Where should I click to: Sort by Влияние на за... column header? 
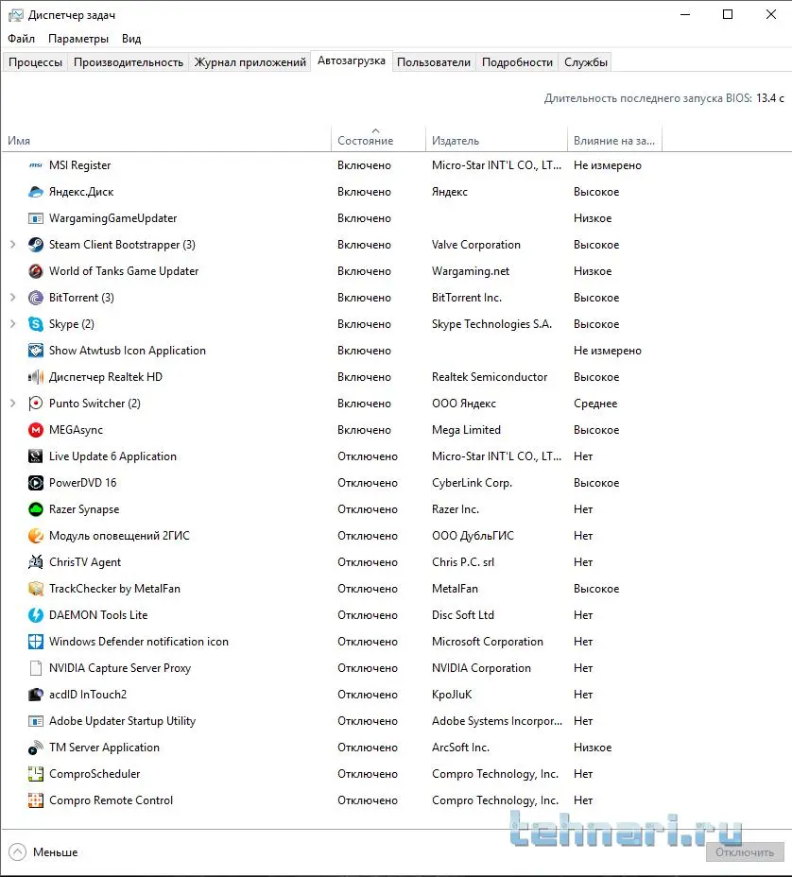point(614,141)
